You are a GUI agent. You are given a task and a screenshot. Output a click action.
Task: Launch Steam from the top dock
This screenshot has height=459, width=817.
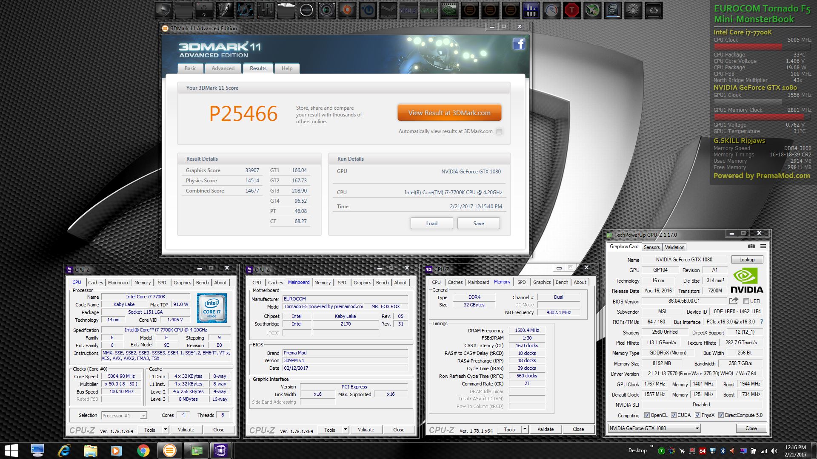(388, 10)
